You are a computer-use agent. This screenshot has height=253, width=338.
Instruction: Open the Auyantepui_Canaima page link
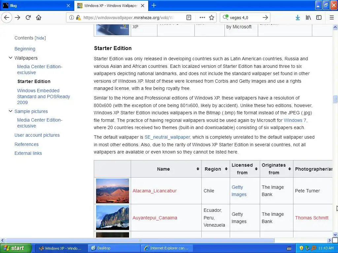155,218
